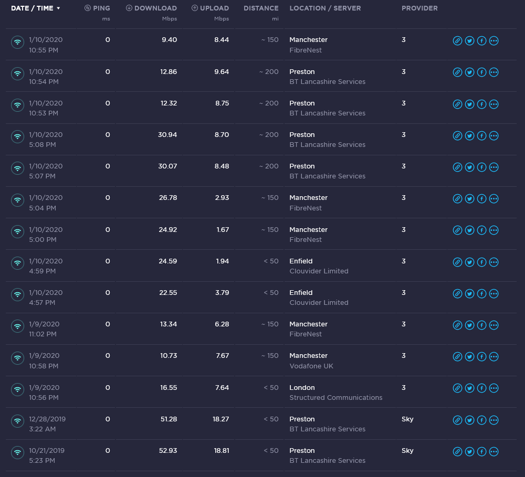Screen dimensions: 525x477
Task: Copy link for the 10:54 PM Preston result
Action: [457, 72]
